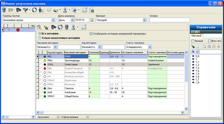Click the sigma question mark icon

tap(10, 10)
